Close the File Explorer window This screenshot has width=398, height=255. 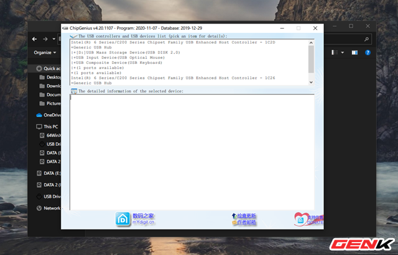pos(368,26)
